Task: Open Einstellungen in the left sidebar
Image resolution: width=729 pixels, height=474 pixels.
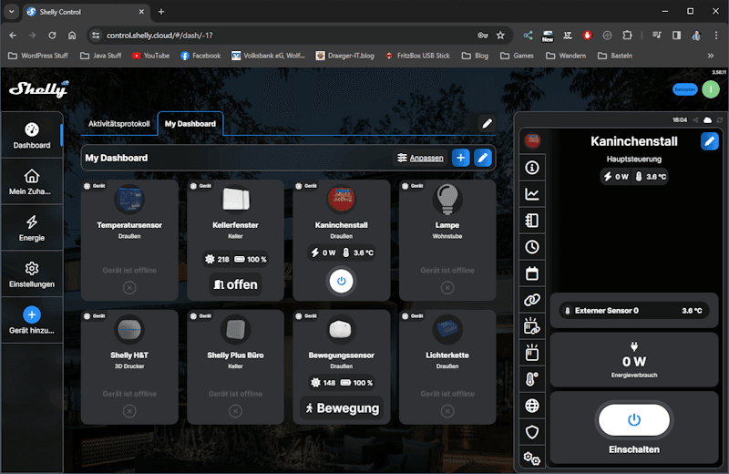Action: click(32, 274)
